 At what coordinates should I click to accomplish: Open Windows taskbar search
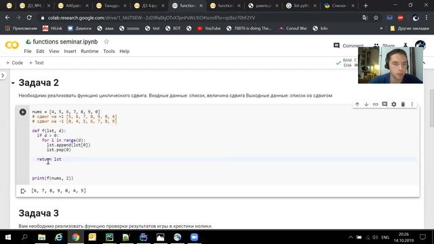click(x=24, y=237)
